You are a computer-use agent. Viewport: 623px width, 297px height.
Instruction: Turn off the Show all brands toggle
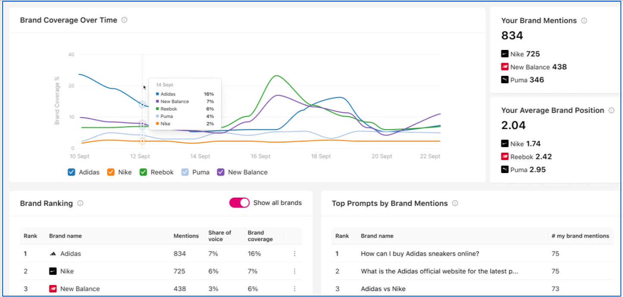(x=239, y=203)
